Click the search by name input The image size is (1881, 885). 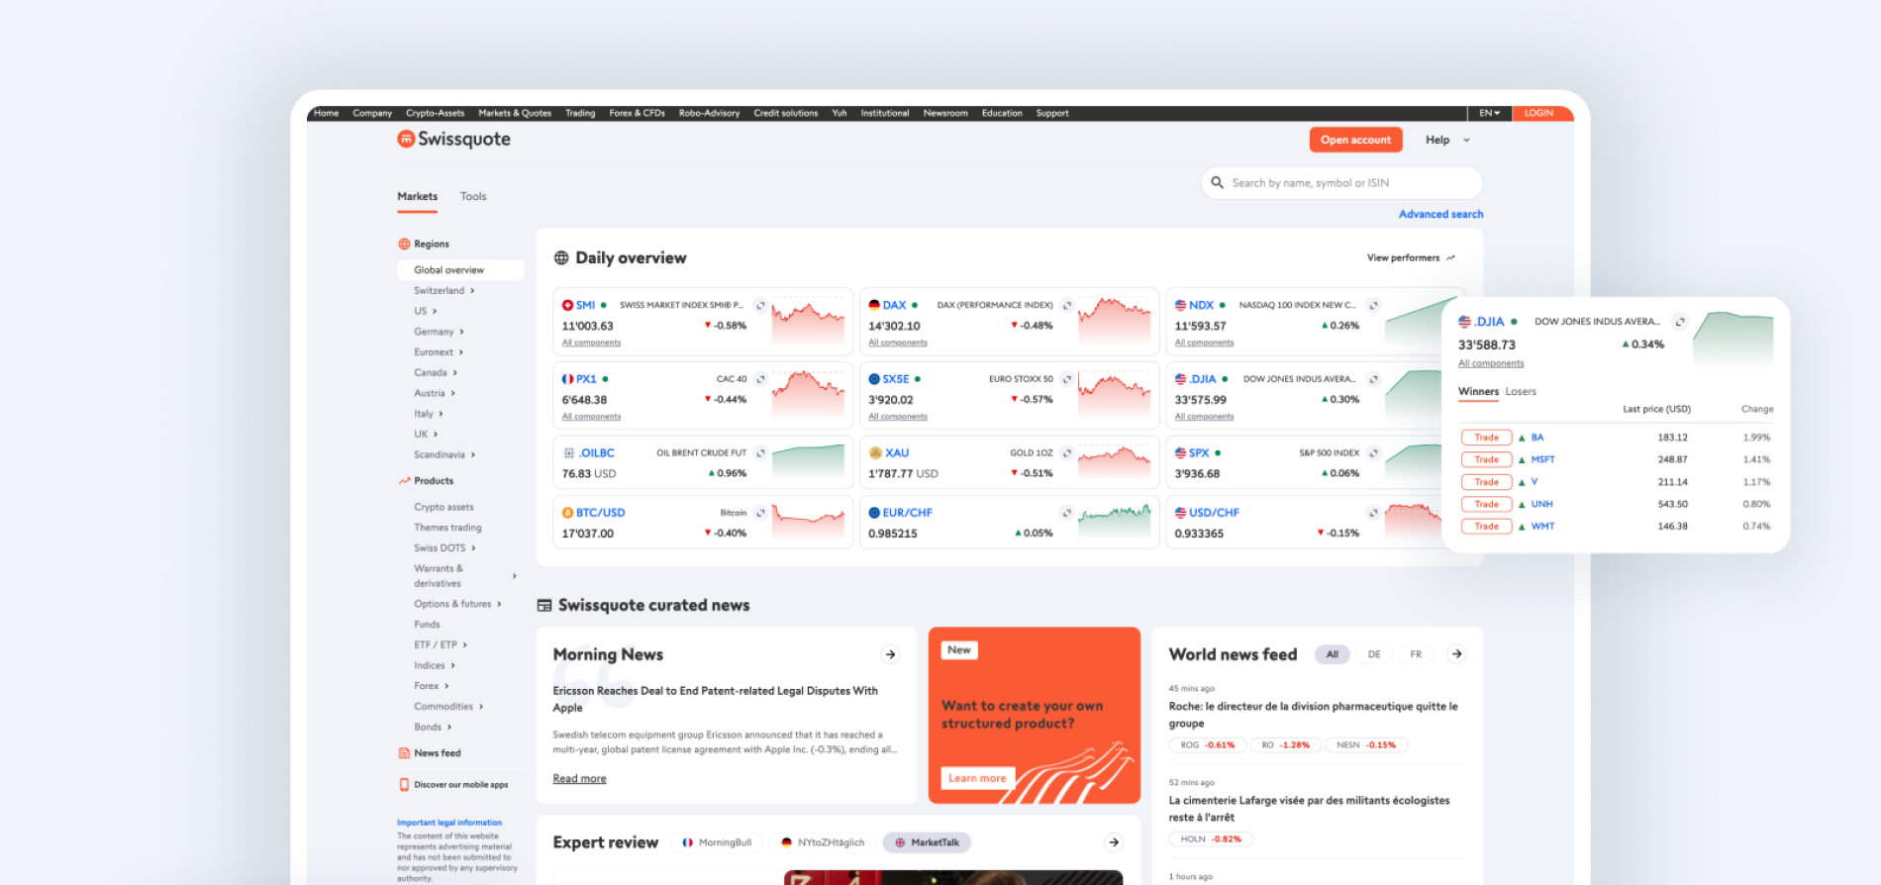click(1341, 182)
